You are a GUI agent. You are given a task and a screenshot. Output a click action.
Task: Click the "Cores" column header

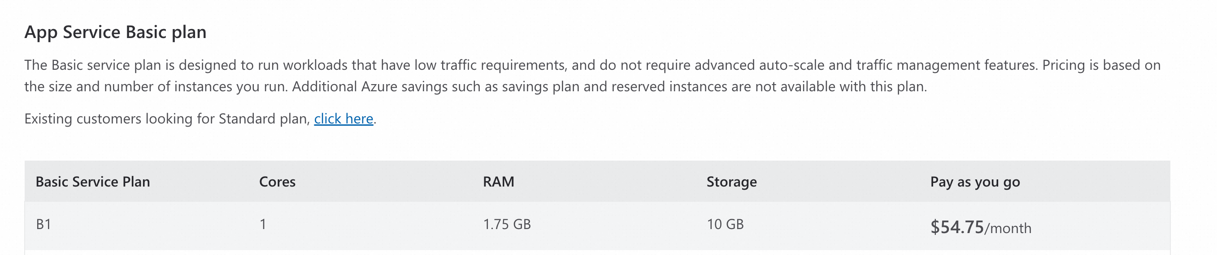277,182
